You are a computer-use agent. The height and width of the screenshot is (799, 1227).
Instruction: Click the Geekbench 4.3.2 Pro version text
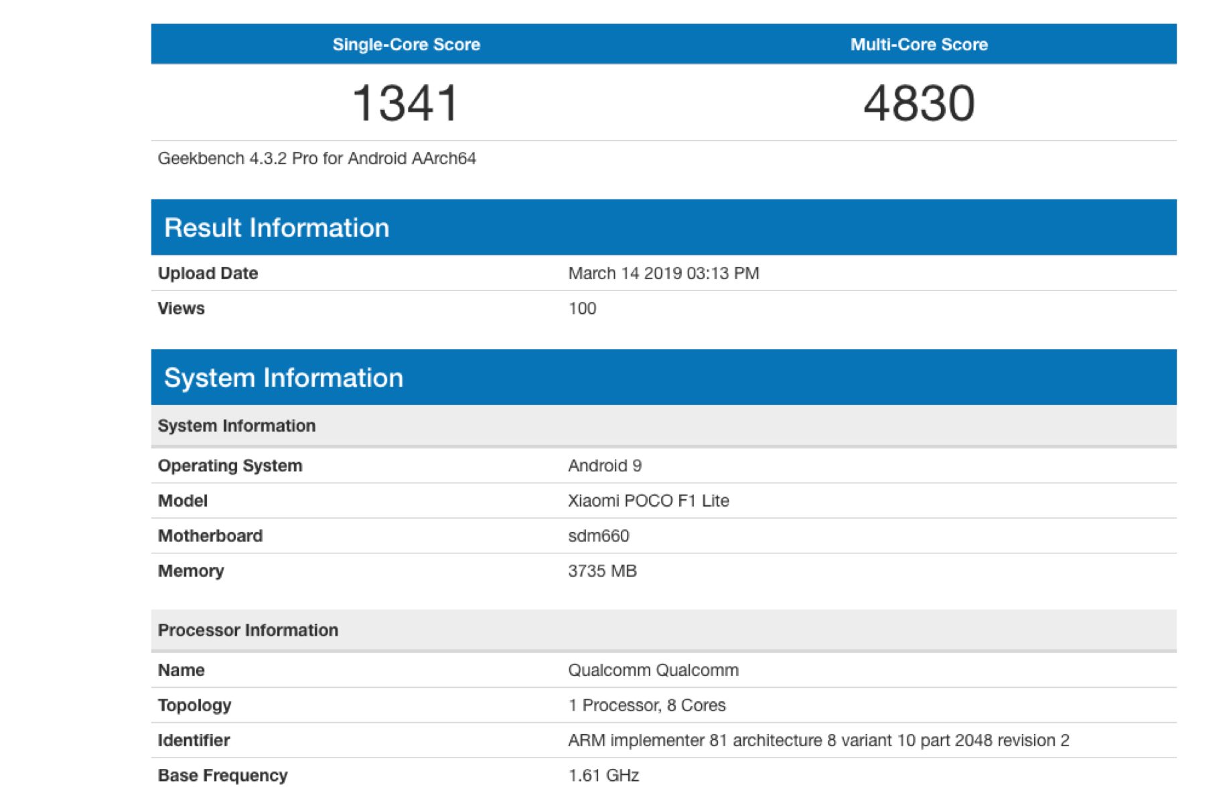(x=316, y=159)
